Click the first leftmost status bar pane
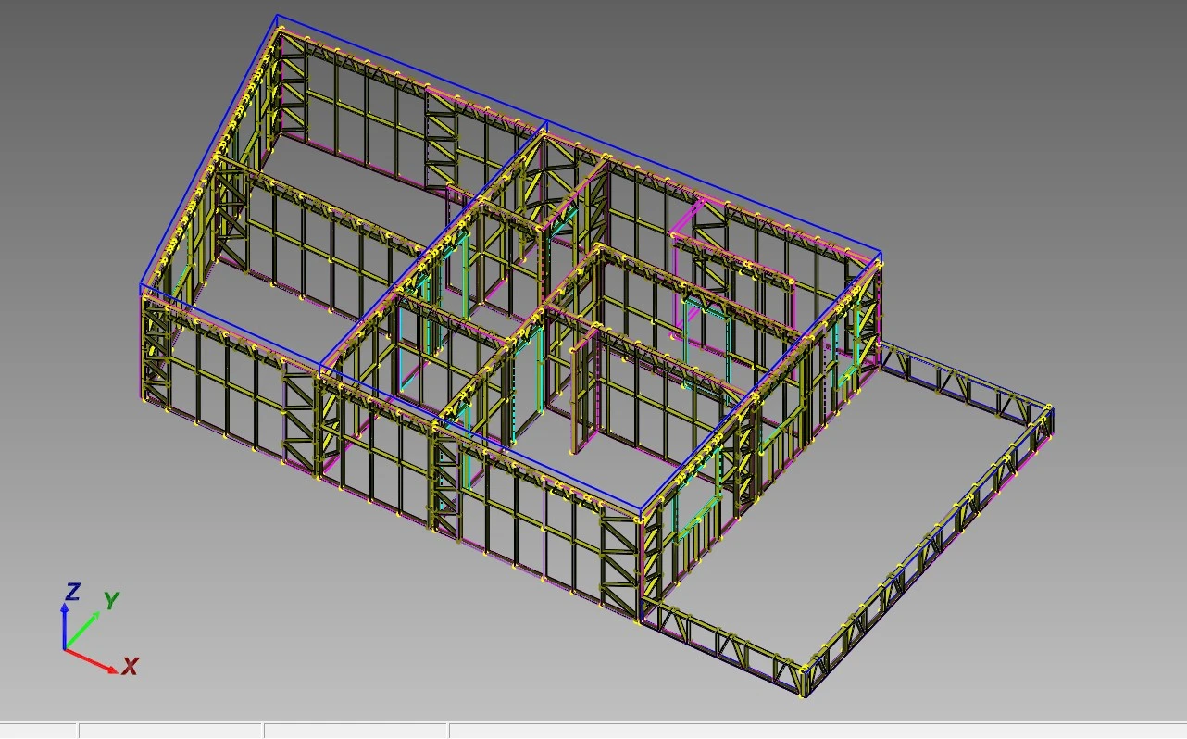Image resolution: width=1187 pixels, height=739 pixels. pos(38,731)
